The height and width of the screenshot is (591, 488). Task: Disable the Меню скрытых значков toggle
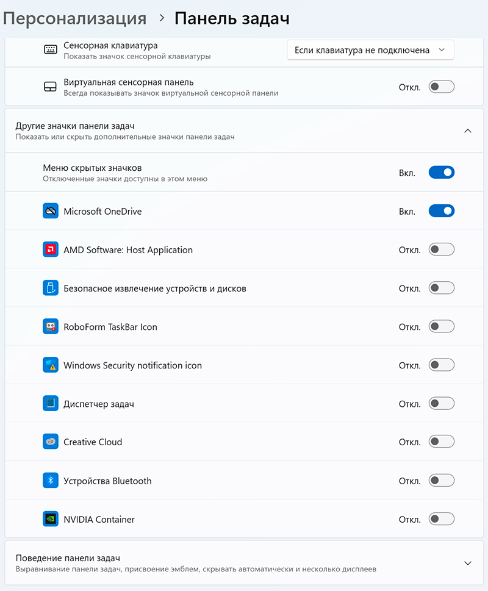pos(442,173)
